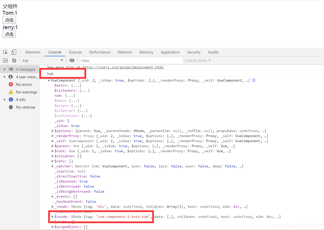
Task: Expand the $options property
Action: click(53, 131)
